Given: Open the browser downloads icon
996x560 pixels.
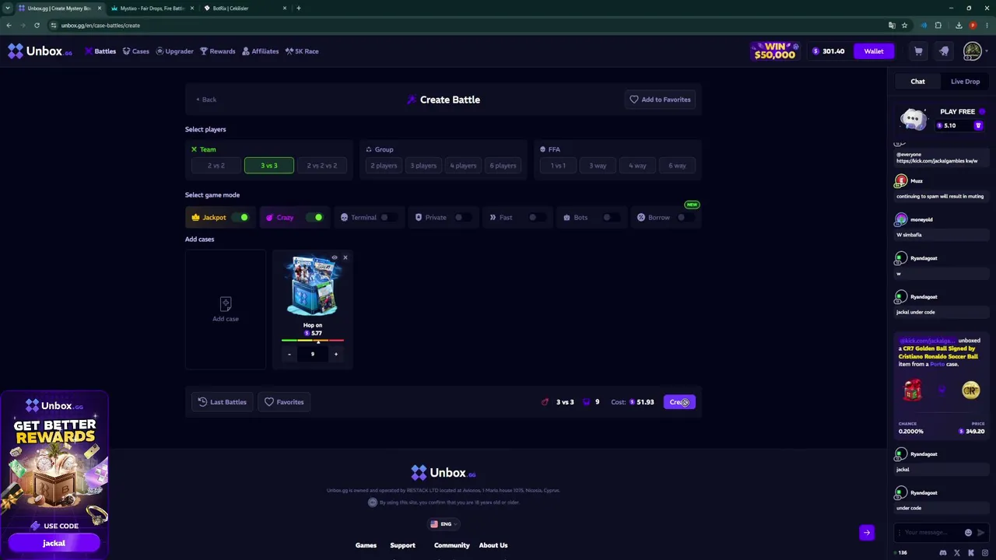Looking at the screenshot, I should pyautogui.click(x=959, y=26).
